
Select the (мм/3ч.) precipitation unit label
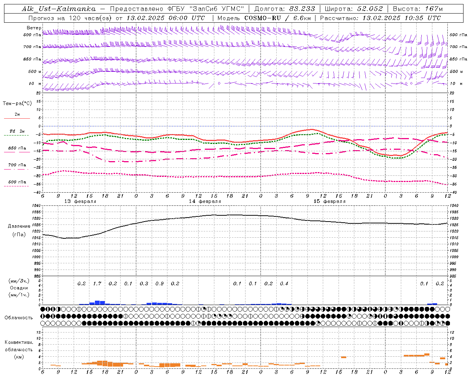click(19, 281)
